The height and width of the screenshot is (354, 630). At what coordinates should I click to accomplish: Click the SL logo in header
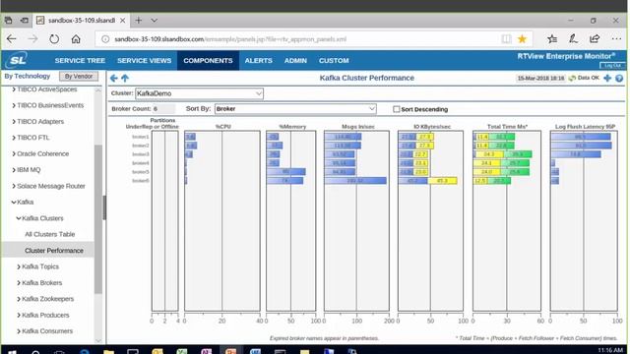(18, 60)
